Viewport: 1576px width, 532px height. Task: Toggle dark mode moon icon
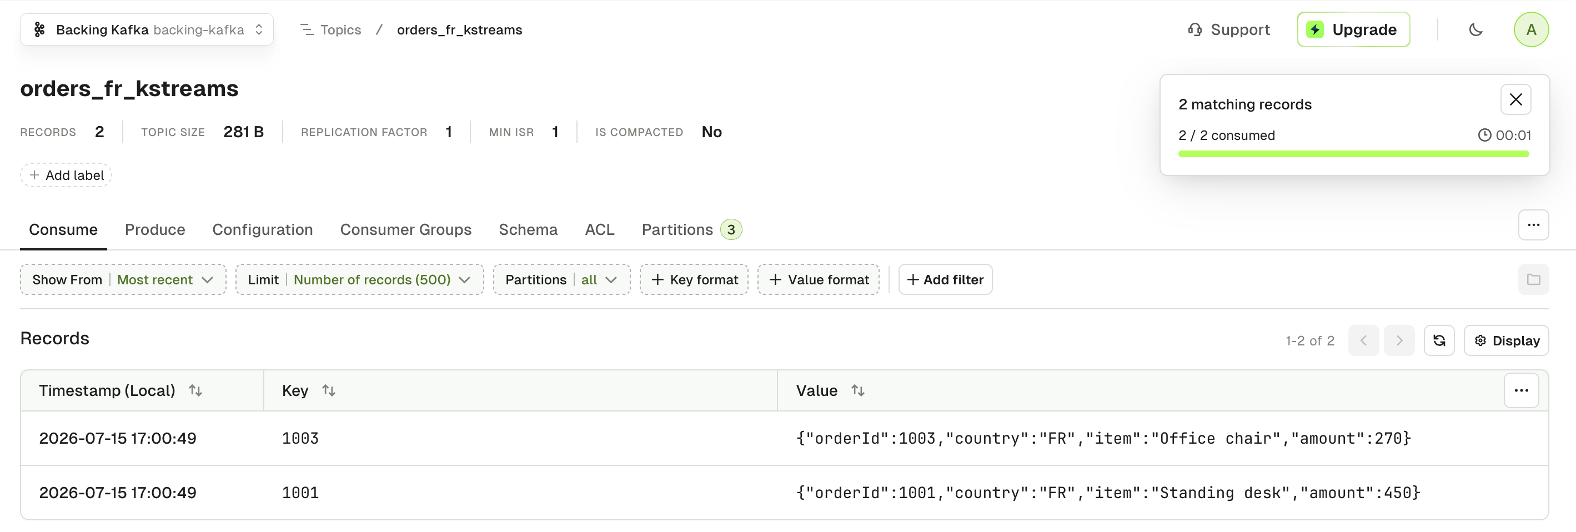point(1475,29)
